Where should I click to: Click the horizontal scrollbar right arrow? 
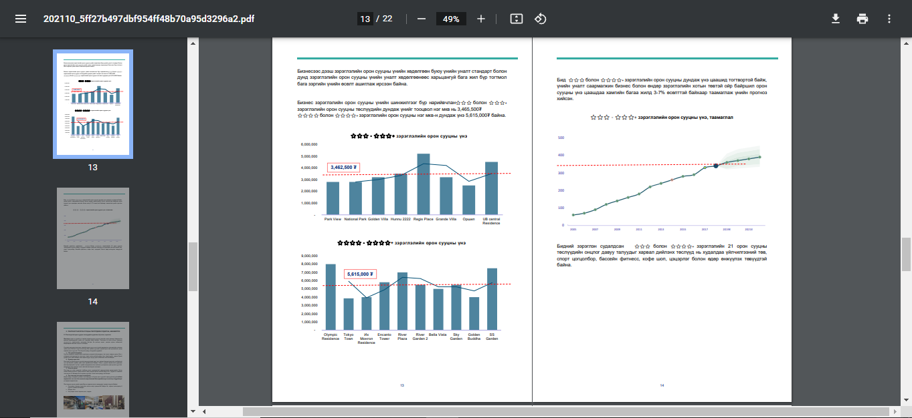(896, 411)
